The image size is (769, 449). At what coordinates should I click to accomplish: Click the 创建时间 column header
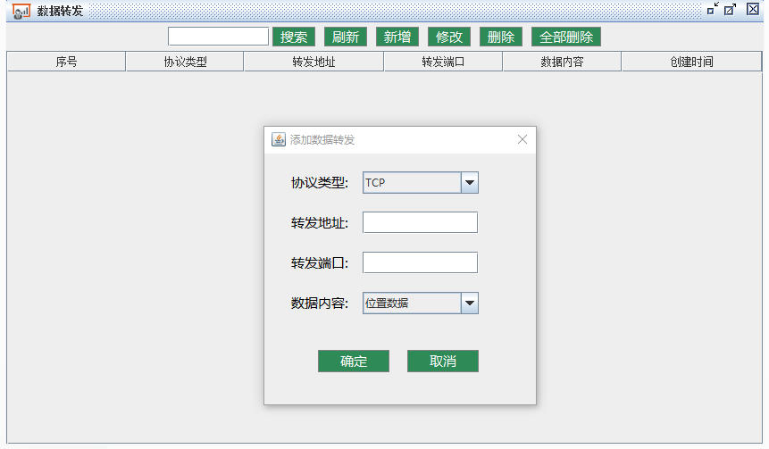(x=691, y=62)
